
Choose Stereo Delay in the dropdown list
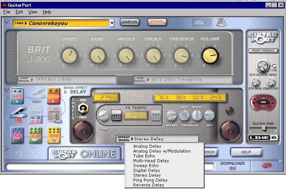click(x=164, y=175)
